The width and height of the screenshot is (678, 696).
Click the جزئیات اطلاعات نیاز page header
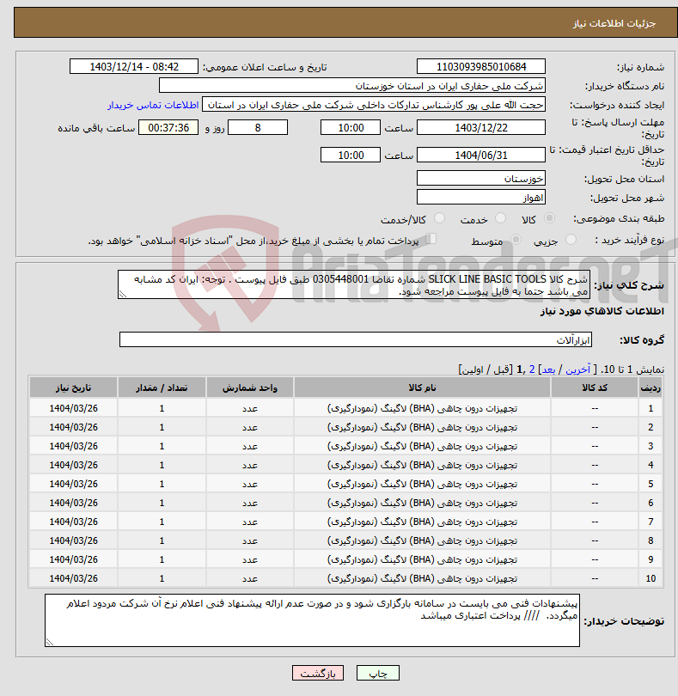(614, 23)
